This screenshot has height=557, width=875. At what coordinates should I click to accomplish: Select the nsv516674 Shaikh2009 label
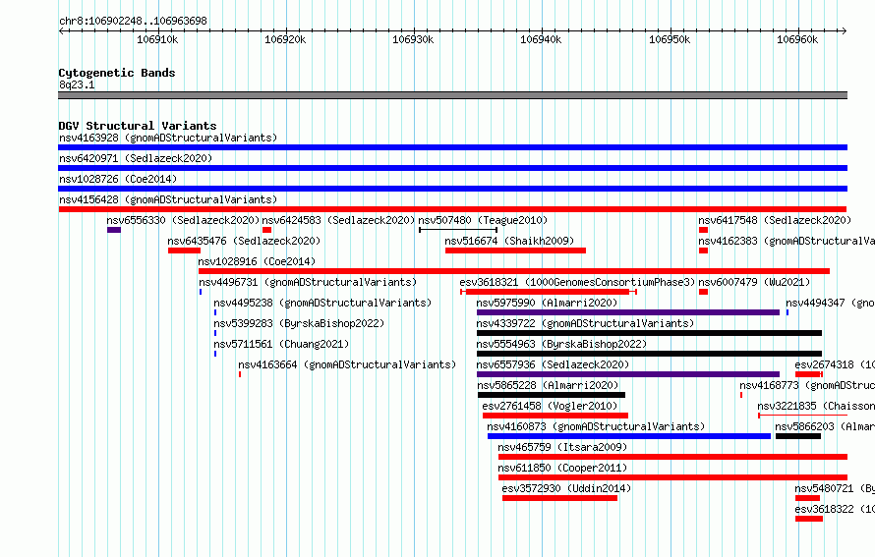tap(509, 241)
